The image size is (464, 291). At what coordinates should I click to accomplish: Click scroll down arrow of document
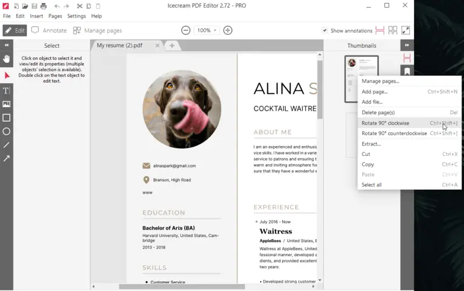click(320, 280)
